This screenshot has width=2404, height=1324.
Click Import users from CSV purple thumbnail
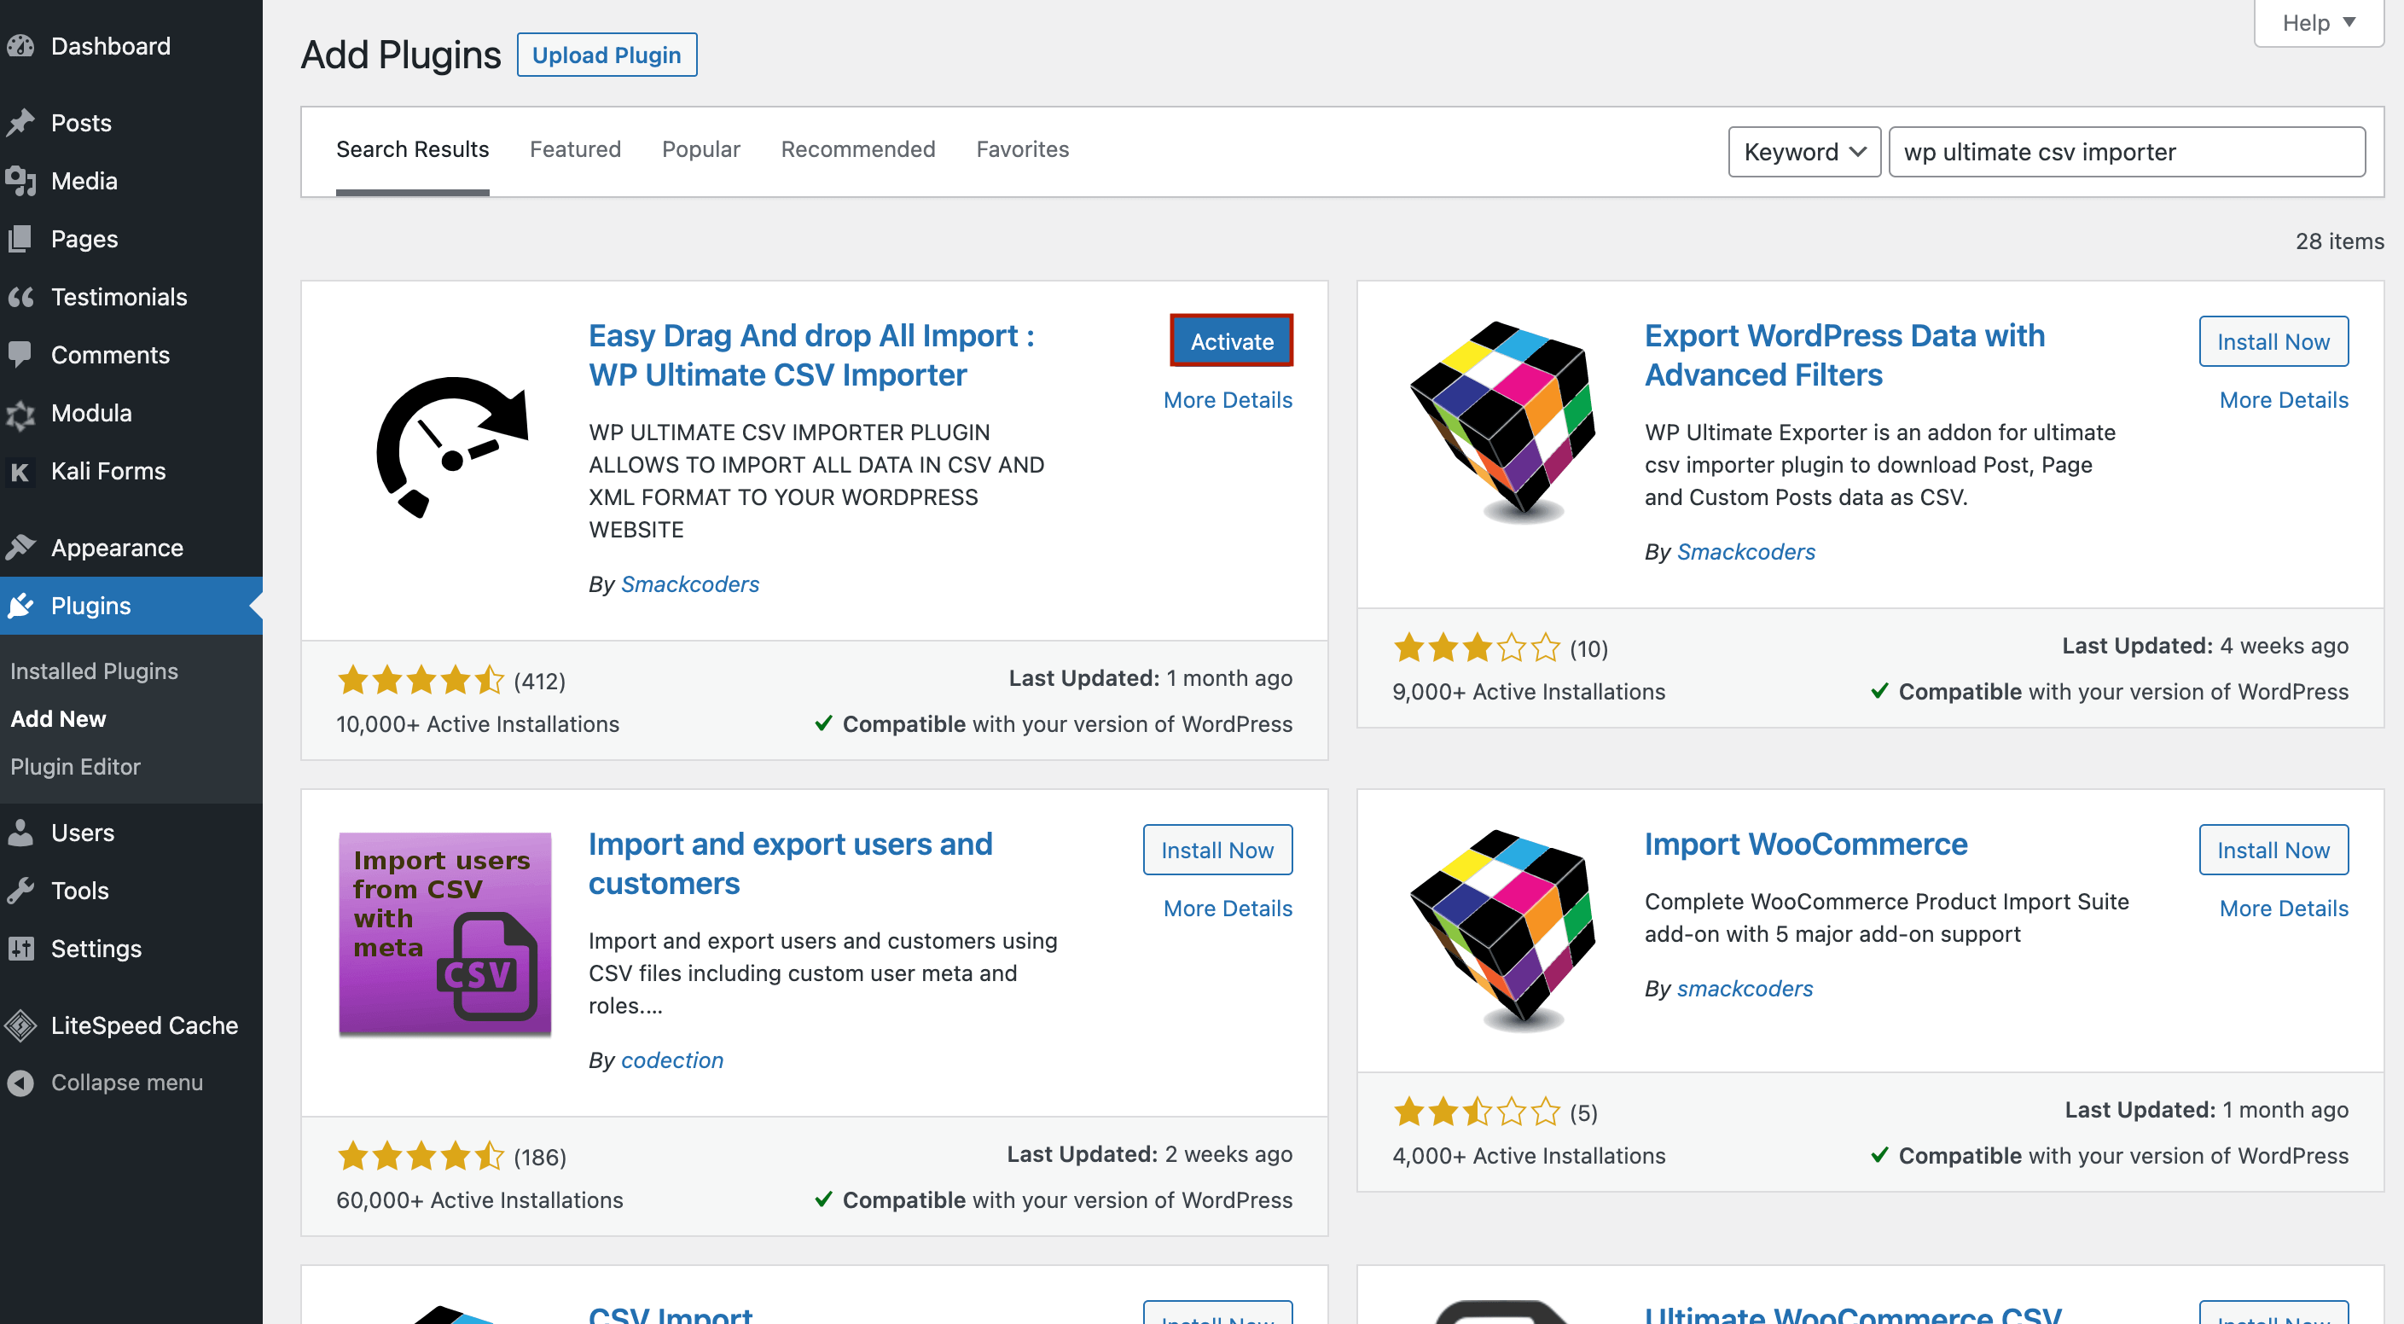coord(444,934)
